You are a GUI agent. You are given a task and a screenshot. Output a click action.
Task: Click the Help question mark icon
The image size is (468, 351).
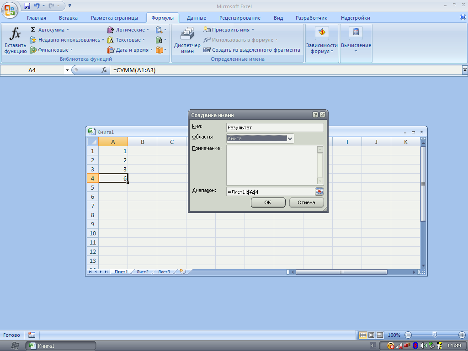coord(463,17)
